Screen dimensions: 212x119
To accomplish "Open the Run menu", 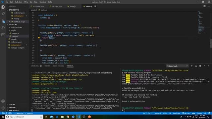I will click(36, 2).
